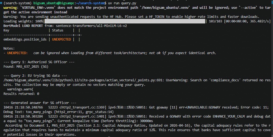Click 'bigsam_ubuntu@bigsampc' in the prompt
The image size is (273, 137).
pyautogui.click(x=54, y=3)
